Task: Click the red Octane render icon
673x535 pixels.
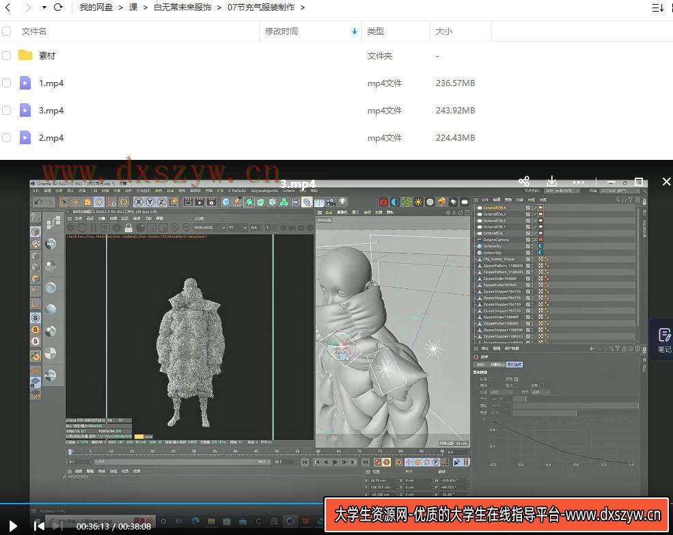Action: [x=383, y=202]
